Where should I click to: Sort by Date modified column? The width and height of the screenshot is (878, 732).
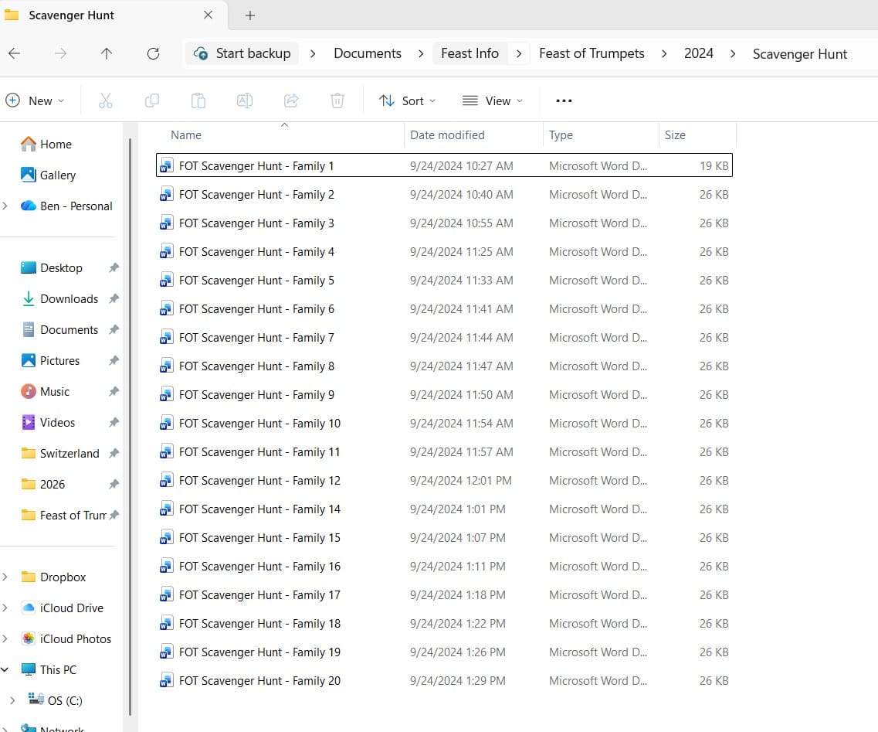(447, 135)
